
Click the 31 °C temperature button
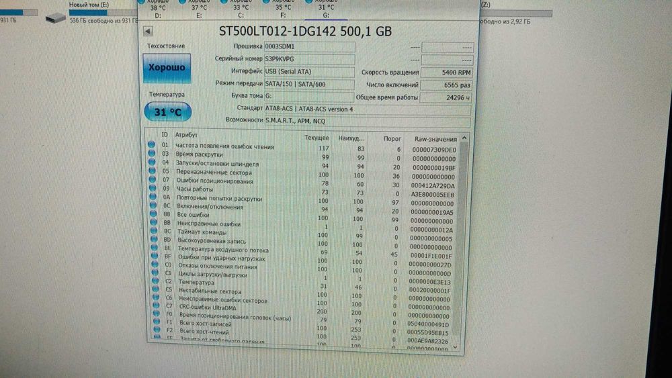[x=167, y=112]
